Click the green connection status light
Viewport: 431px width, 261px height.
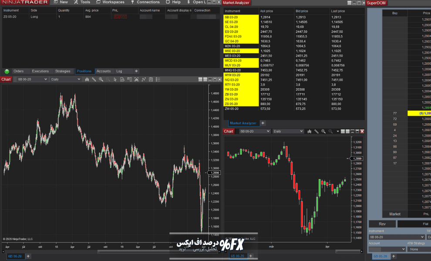pos(7,71)
